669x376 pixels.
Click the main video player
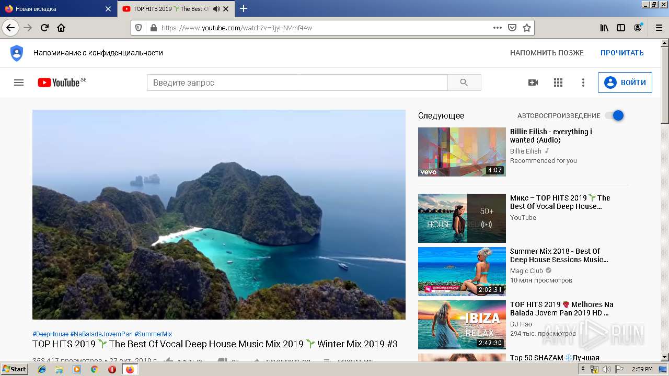click(x=219, y=214)
